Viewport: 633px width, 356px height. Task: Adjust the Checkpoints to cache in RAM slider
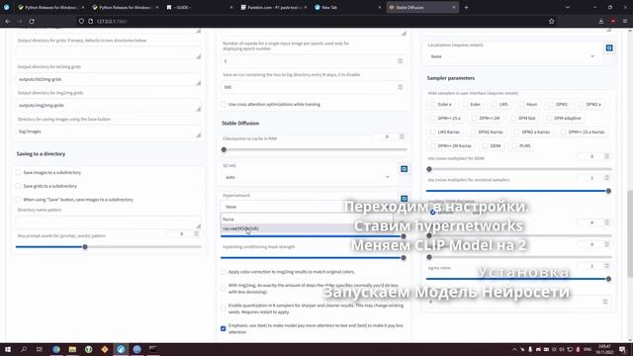click(x=315, y=149)
